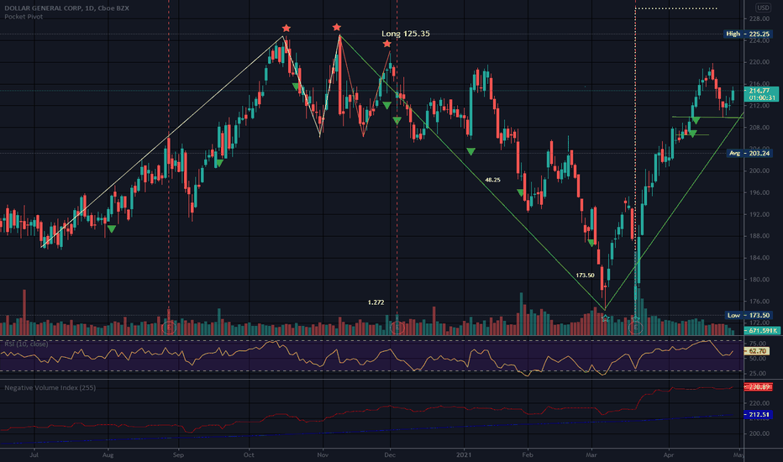This screenshot has height=462, width=783.
Task: Click the outlined star marker above late-March E
Action: pyautogui.click(x=635, y=318)
